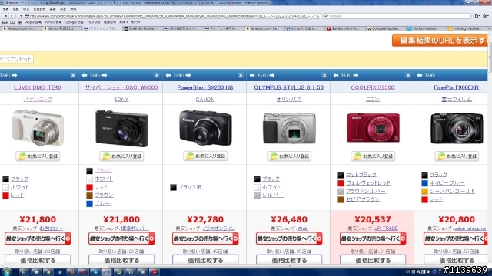
Task: Click the red Nikon COOLPIX camera image
Action: [x=373, y=128]
